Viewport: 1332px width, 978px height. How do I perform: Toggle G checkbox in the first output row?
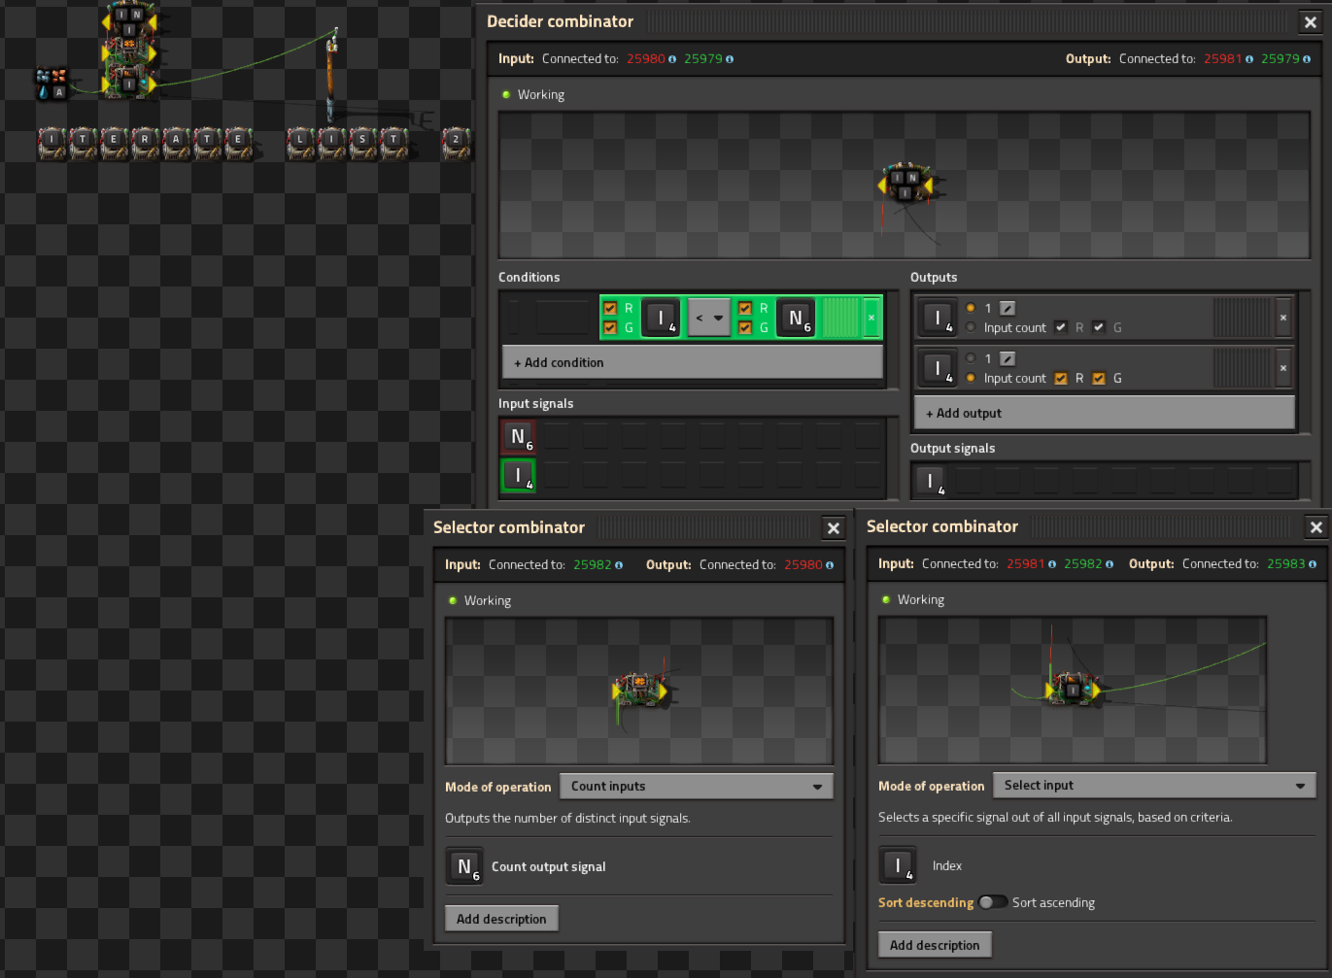pyautogui.click(x=1099, y=327)
